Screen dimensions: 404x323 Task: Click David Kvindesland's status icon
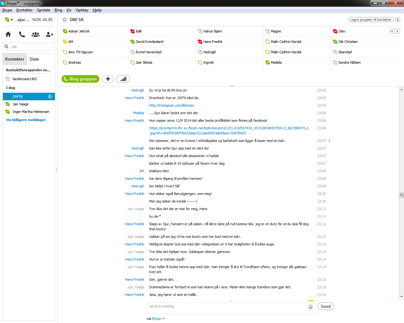[x=133, y=42]
